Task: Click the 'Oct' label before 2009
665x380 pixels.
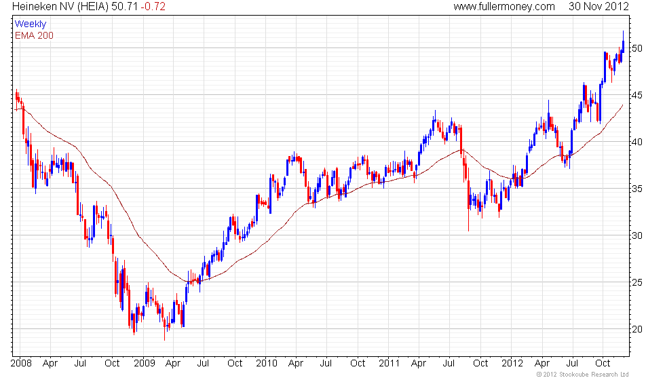Action: click(112, 364)
